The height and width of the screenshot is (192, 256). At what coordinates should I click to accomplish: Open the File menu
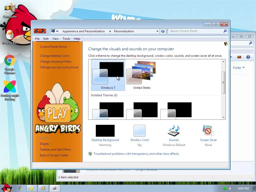tap(37, 39)
